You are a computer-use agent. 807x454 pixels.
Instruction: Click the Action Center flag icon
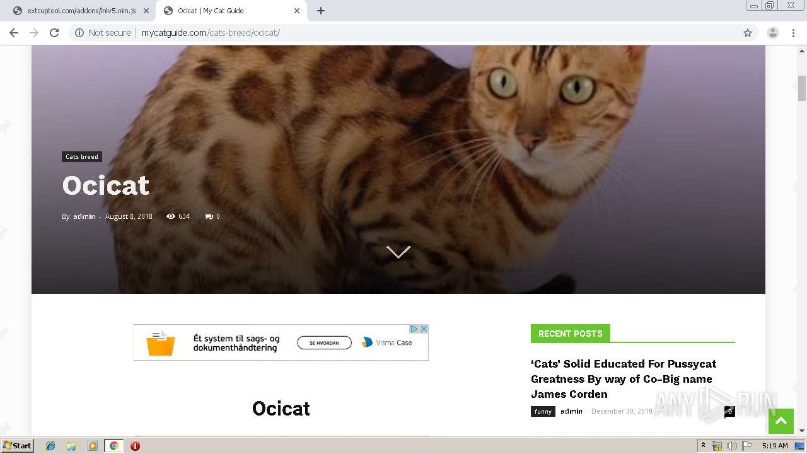coord(747,446)
